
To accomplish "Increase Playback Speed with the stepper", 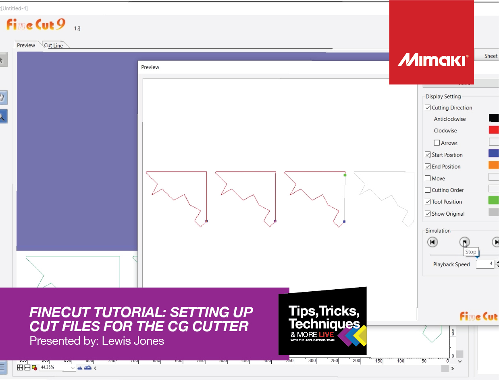I will pyautogui.click(x=497, y=262).
